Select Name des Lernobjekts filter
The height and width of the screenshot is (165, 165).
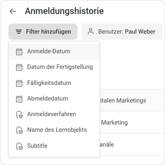tap(54, 130)
